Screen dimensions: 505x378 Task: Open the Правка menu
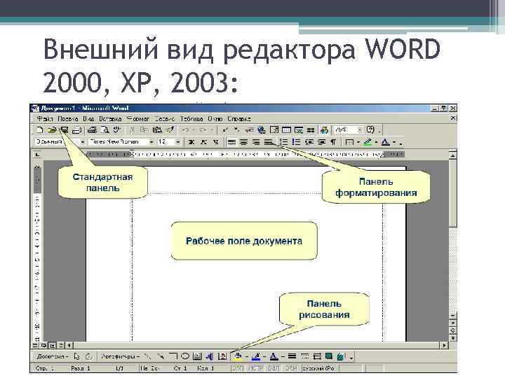coord(67,118)
